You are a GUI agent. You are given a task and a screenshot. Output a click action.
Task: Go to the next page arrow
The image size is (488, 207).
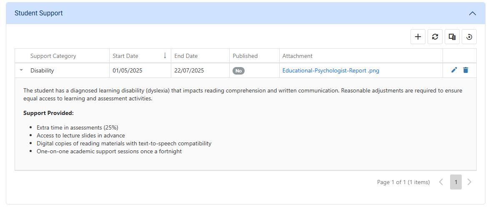[470, 182]
